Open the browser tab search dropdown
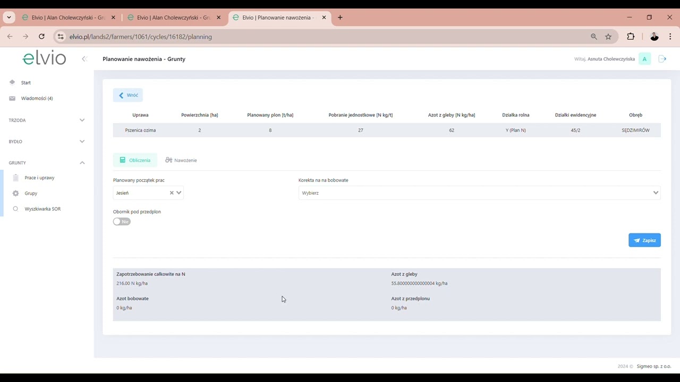 tap(9, 18)
